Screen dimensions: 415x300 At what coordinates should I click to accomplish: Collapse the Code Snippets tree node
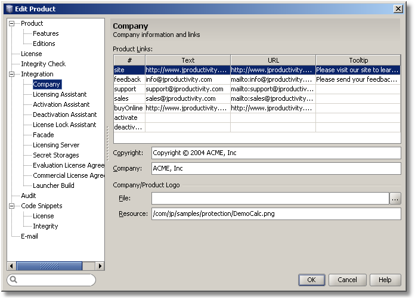click(12, 206)
